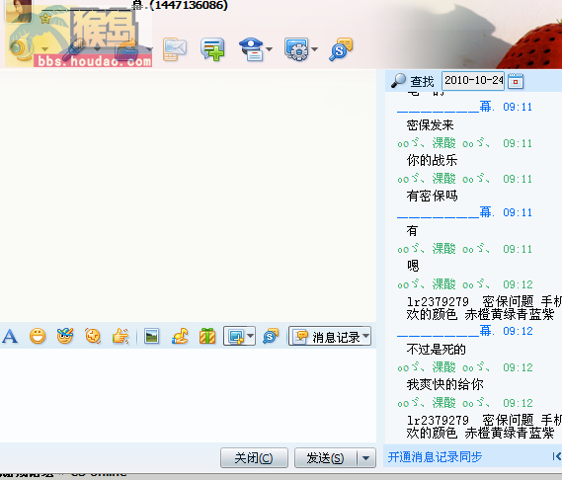This screenshot has width=562, height=480.
Task: Expand the send button options arrow
Action: [366, 457]
